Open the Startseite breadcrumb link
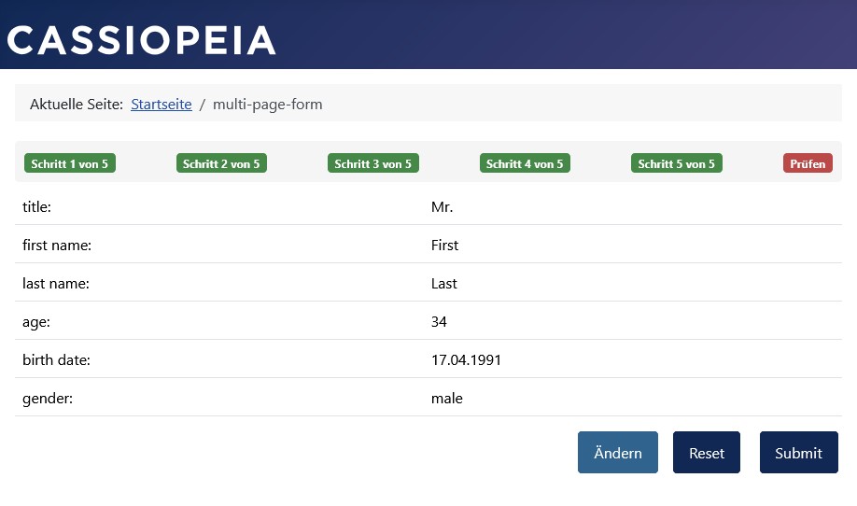The height and width of the screenshot is (506, 857). (x=161, y=105)
